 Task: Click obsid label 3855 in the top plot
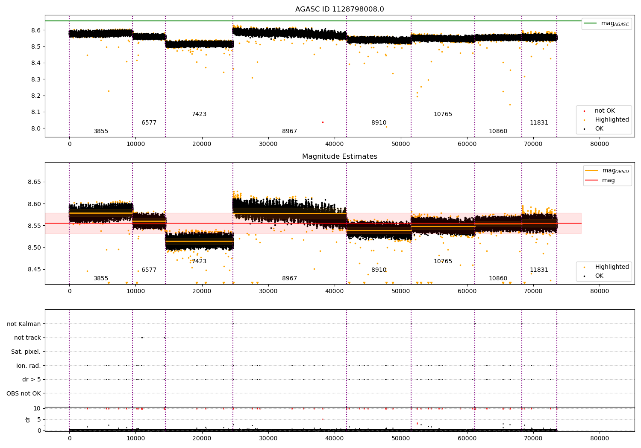[101, 131]
